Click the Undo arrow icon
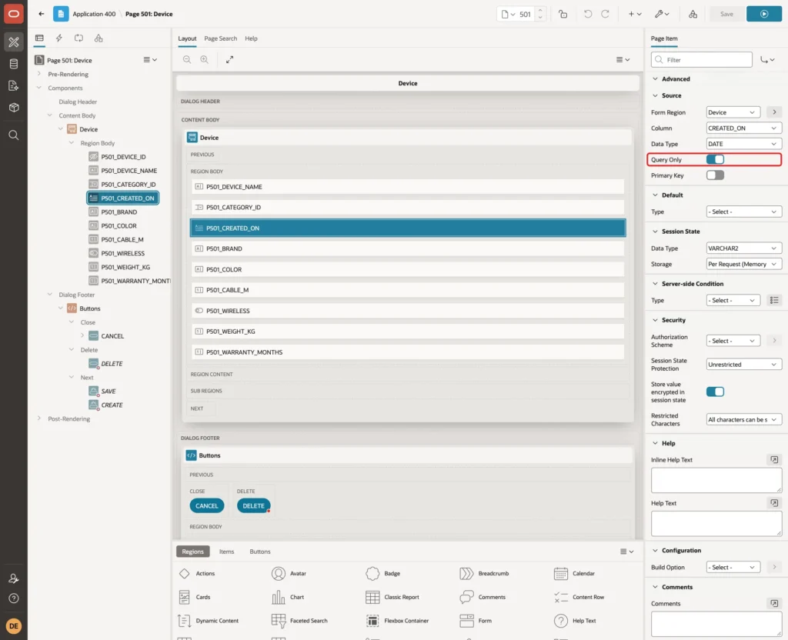788x640 pixels. (587, 14)
